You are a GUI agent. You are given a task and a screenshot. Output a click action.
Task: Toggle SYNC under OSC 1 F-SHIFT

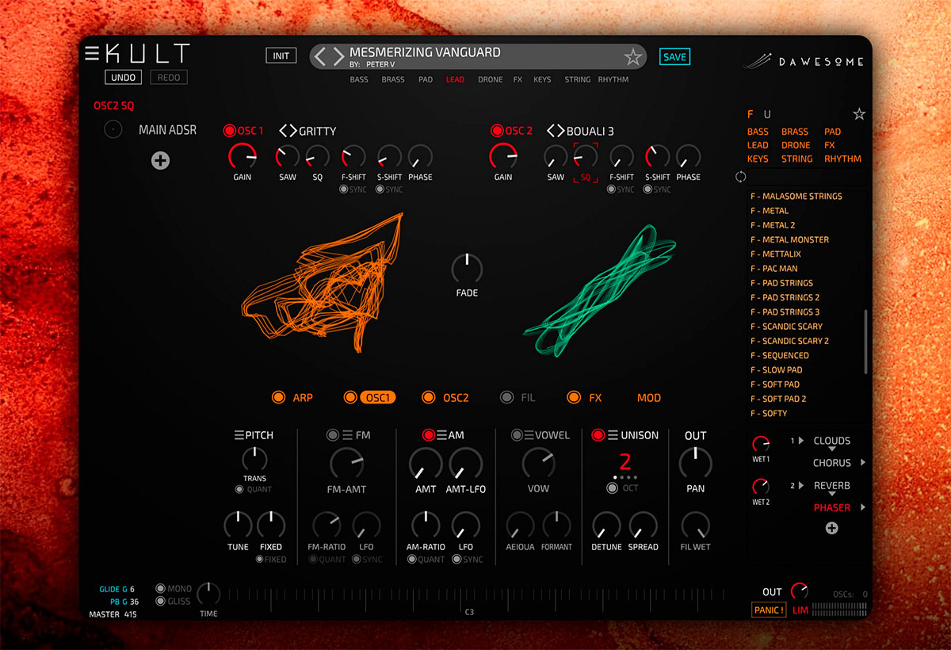[344, 189]
